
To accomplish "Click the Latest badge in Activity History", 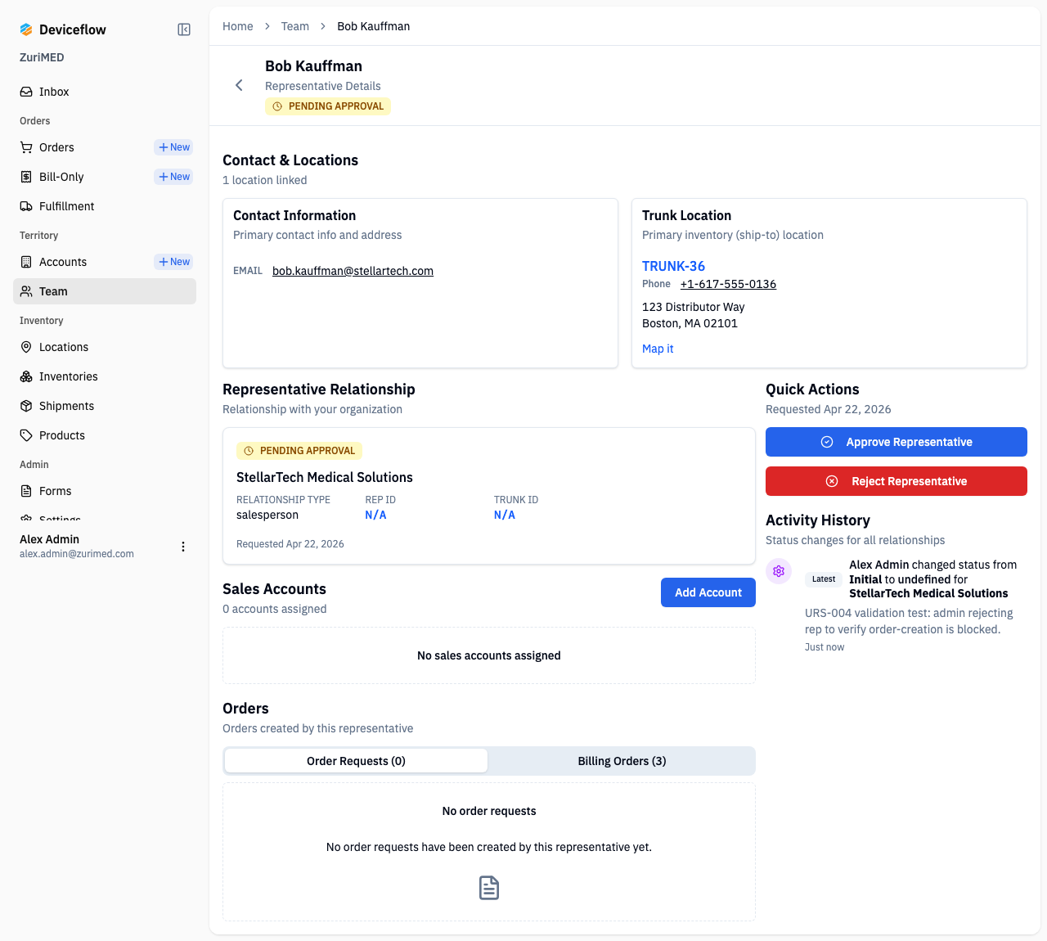I will [x=824, y=579].
